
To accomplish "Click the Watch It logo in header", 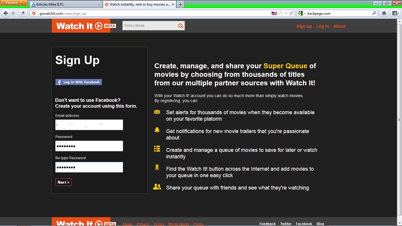I will [x=84, y=26].
